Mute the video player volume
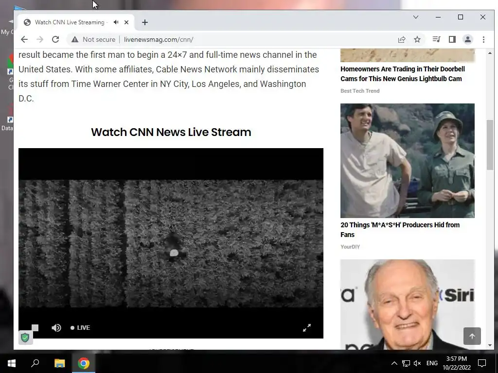 point(56,328)
